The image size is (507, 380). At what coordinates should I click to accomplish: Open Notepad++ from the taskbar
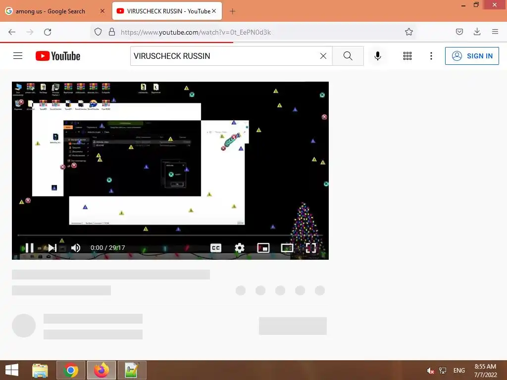tap(132, 370)
